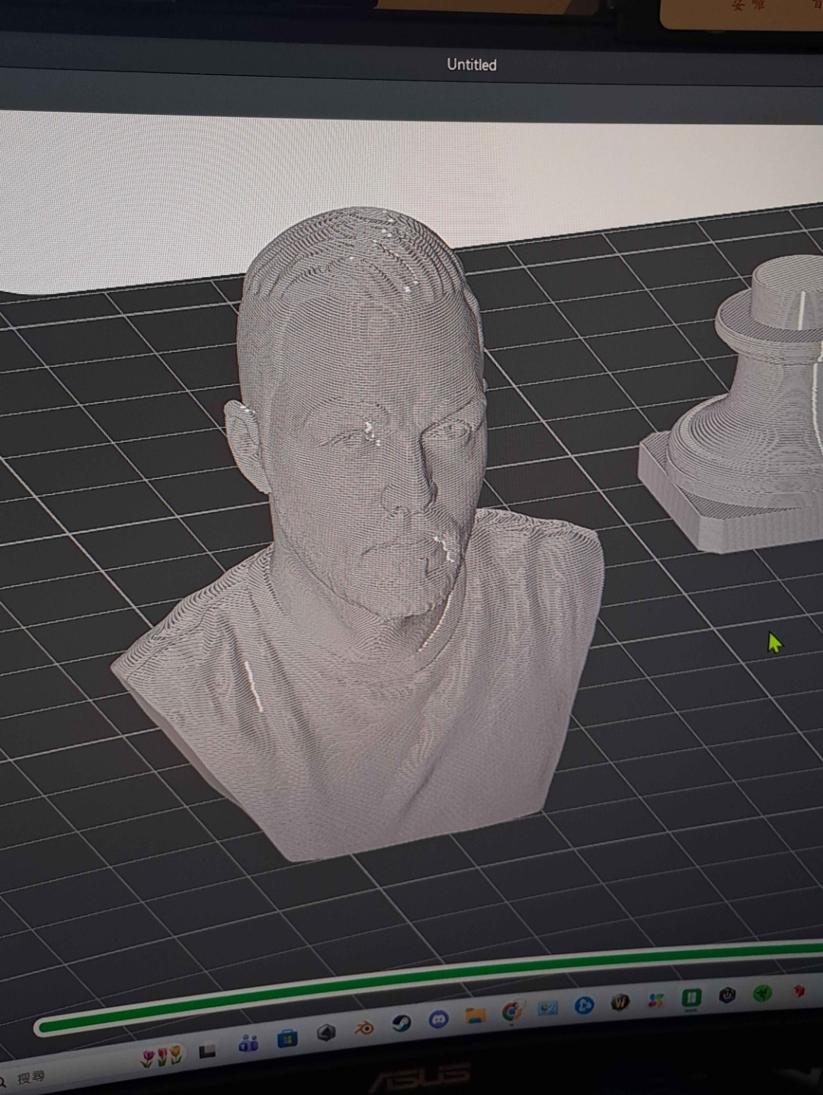Open the red cube taskbar icon
Viewport: 823px width, 1095px height.
click(x=798, y=991)
